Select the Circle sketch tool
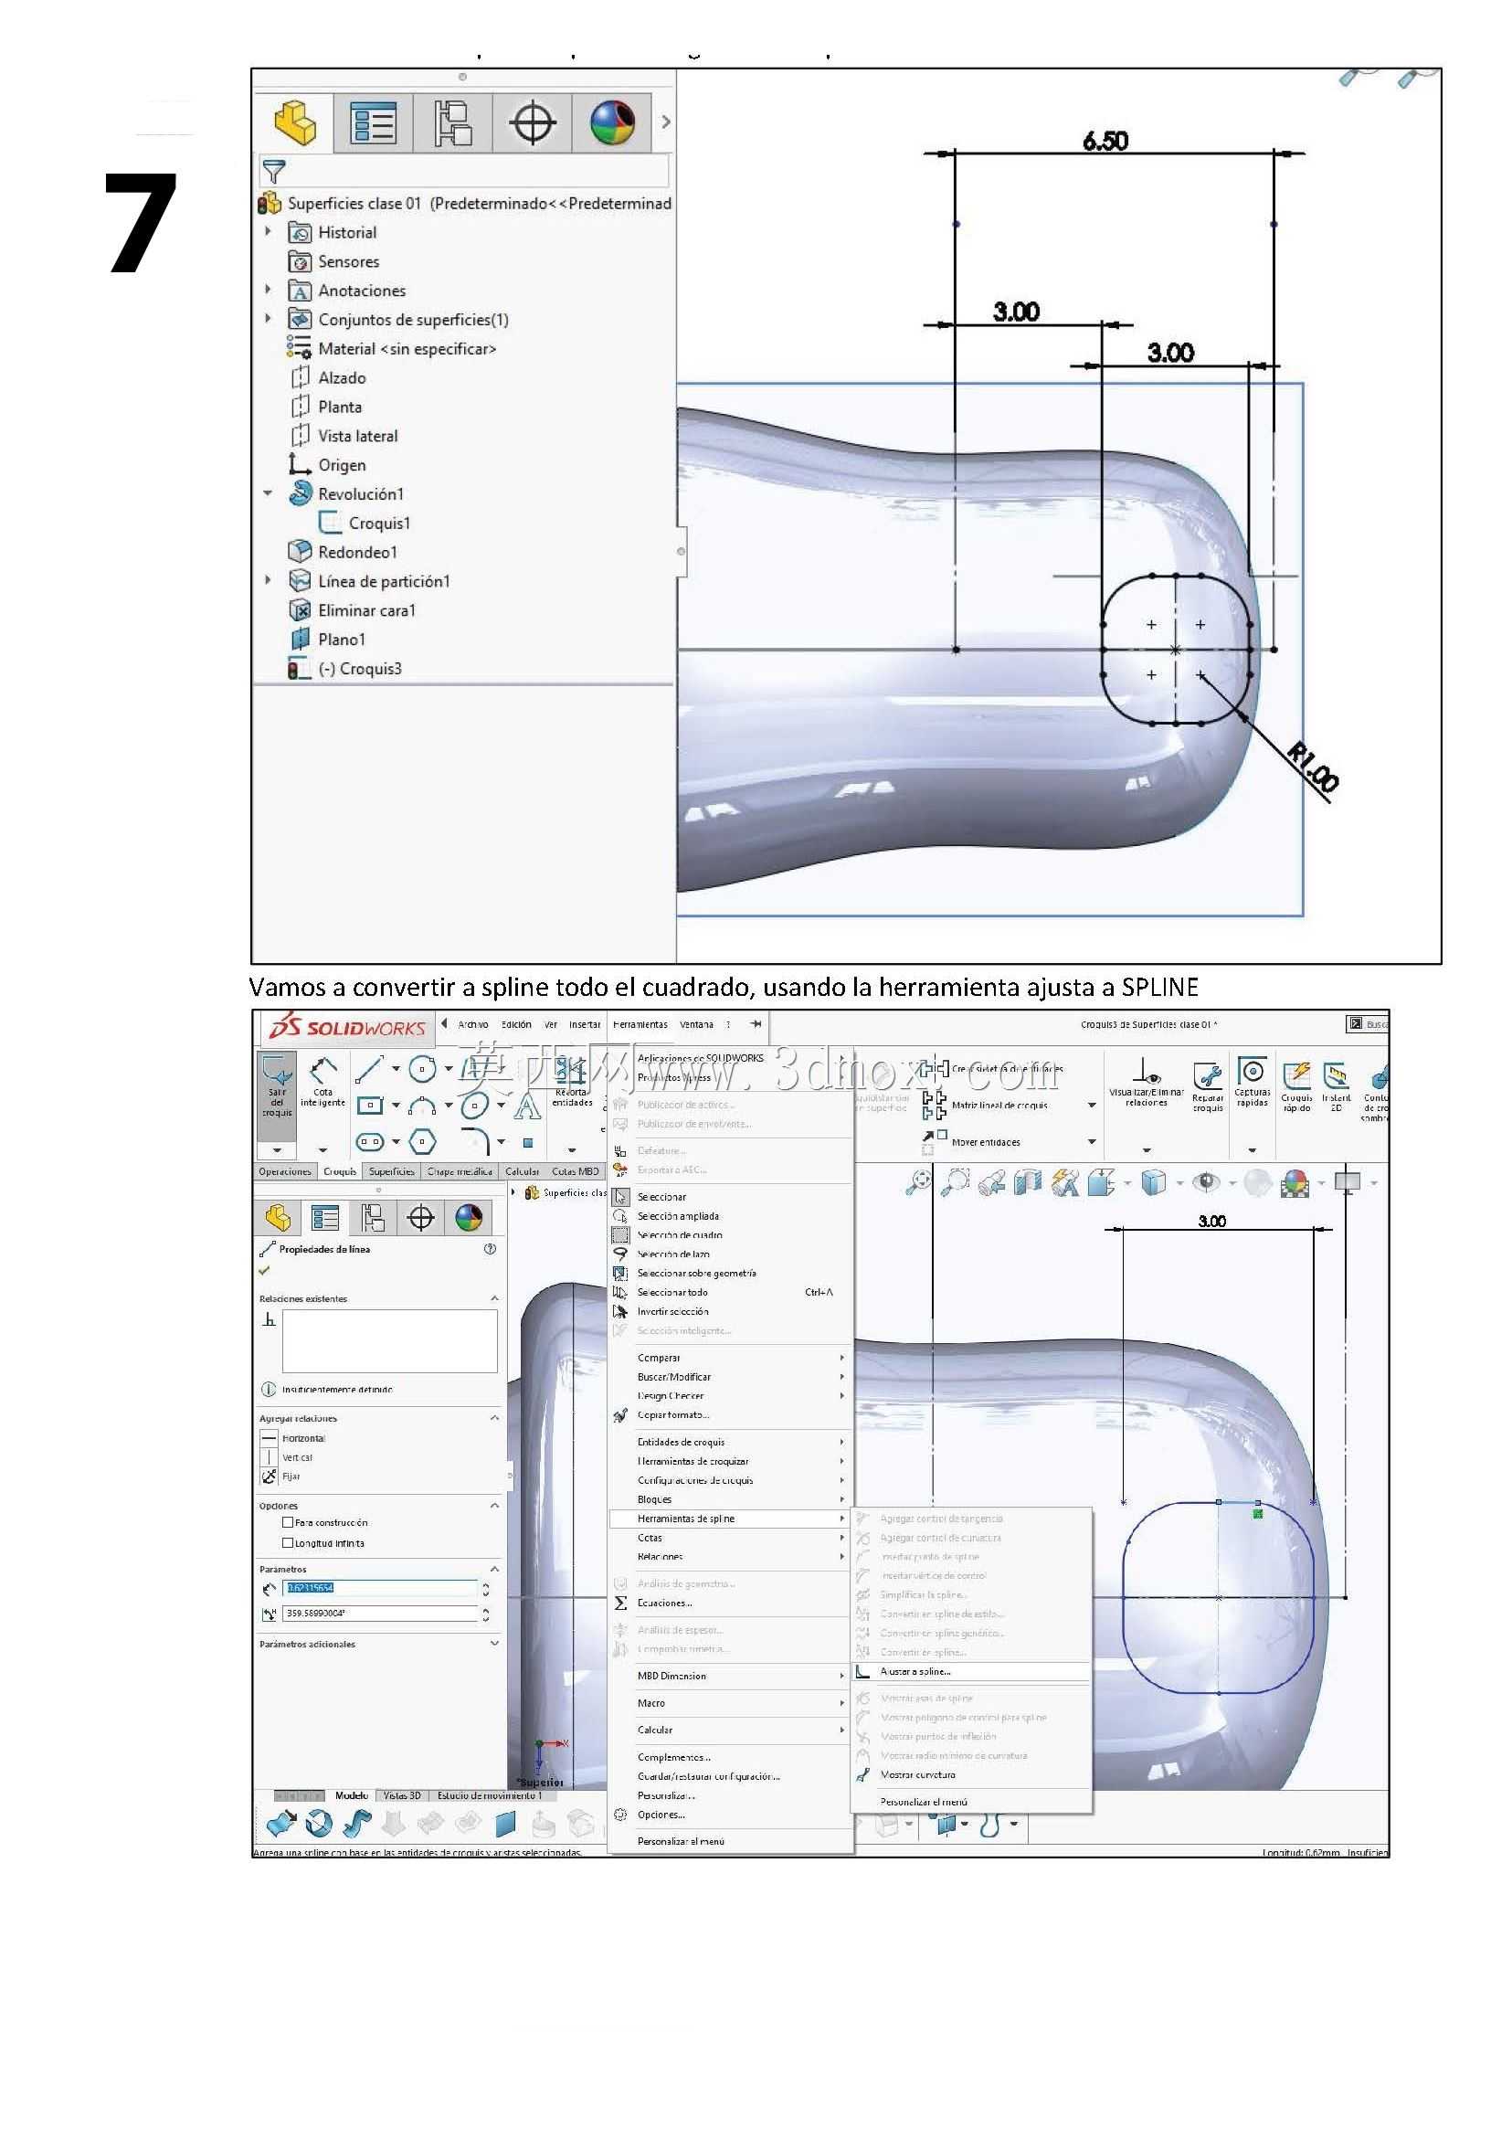 click(x=423, y=1069)
